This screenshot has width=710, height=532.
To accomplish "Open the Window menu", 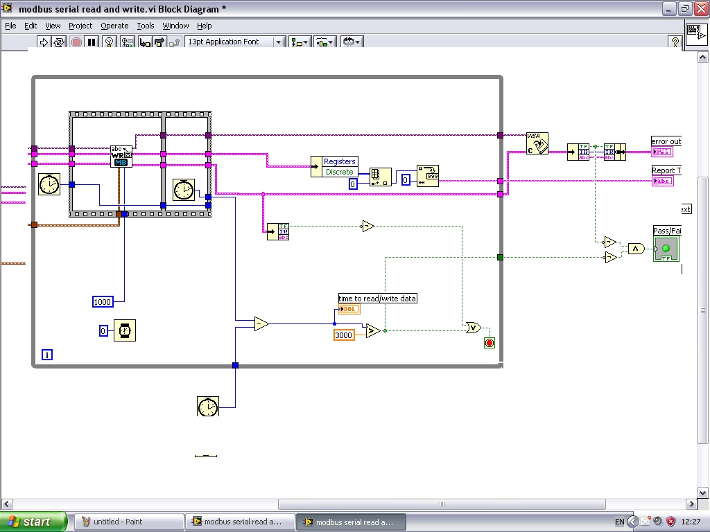I will pyautogui.click(x=175, y=26).
